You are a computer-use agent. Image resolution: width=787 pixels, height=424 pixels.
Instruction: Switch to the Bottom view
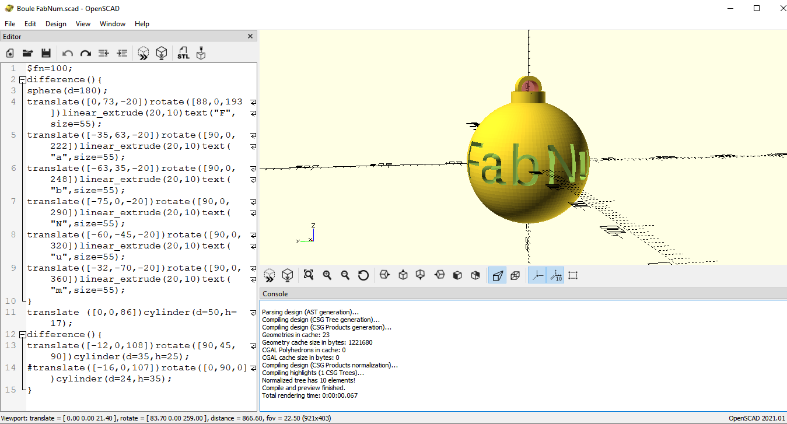tap(421, 275)
